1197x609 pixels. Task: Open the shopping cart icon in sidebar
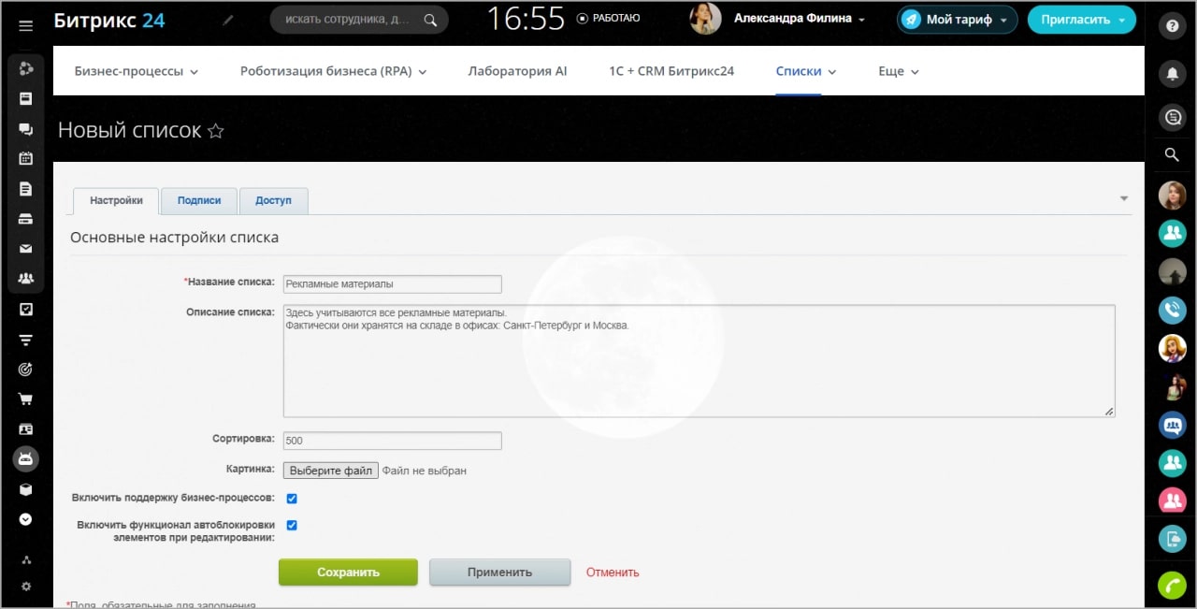[26, 399]
